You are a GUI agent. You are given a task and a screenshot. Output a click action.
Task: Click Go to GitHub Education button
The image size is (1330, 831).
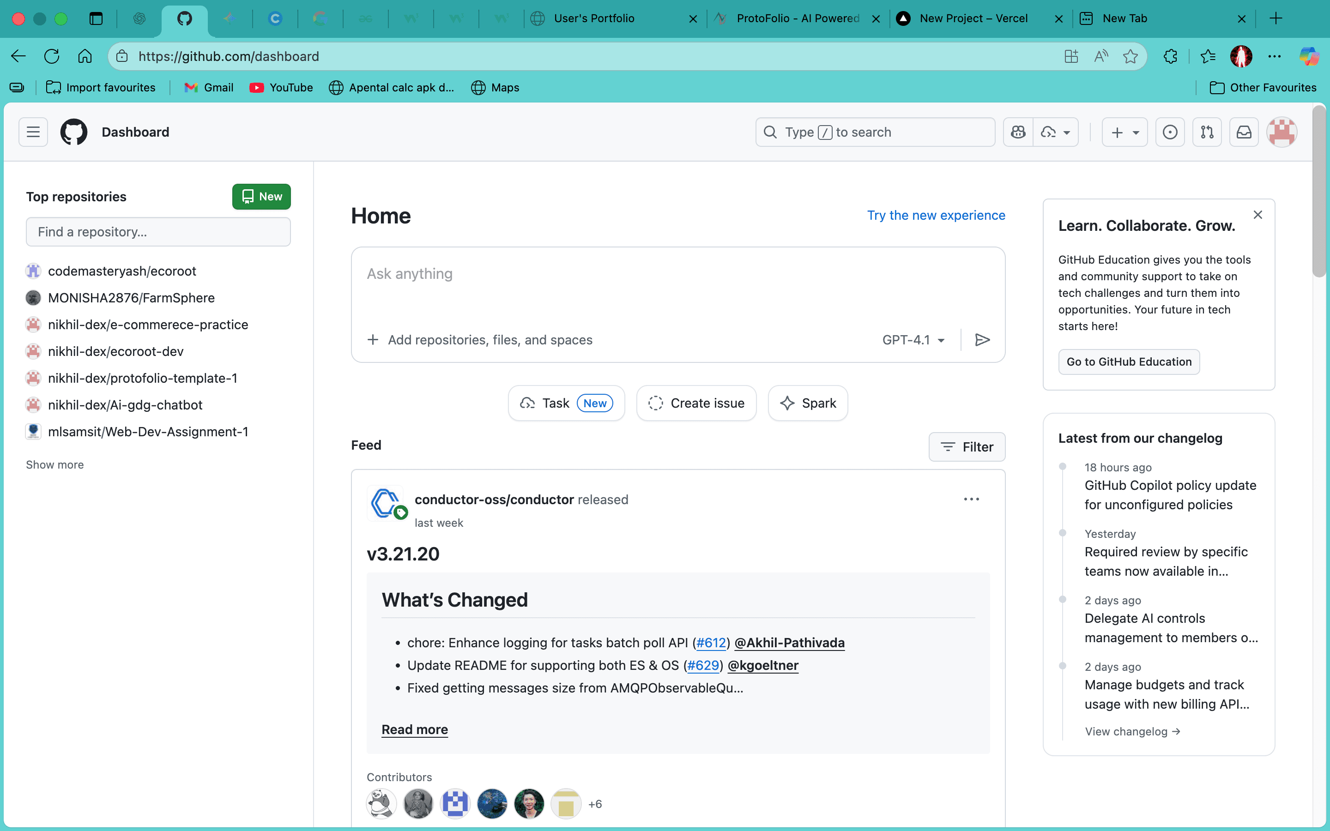(1129, 361)
